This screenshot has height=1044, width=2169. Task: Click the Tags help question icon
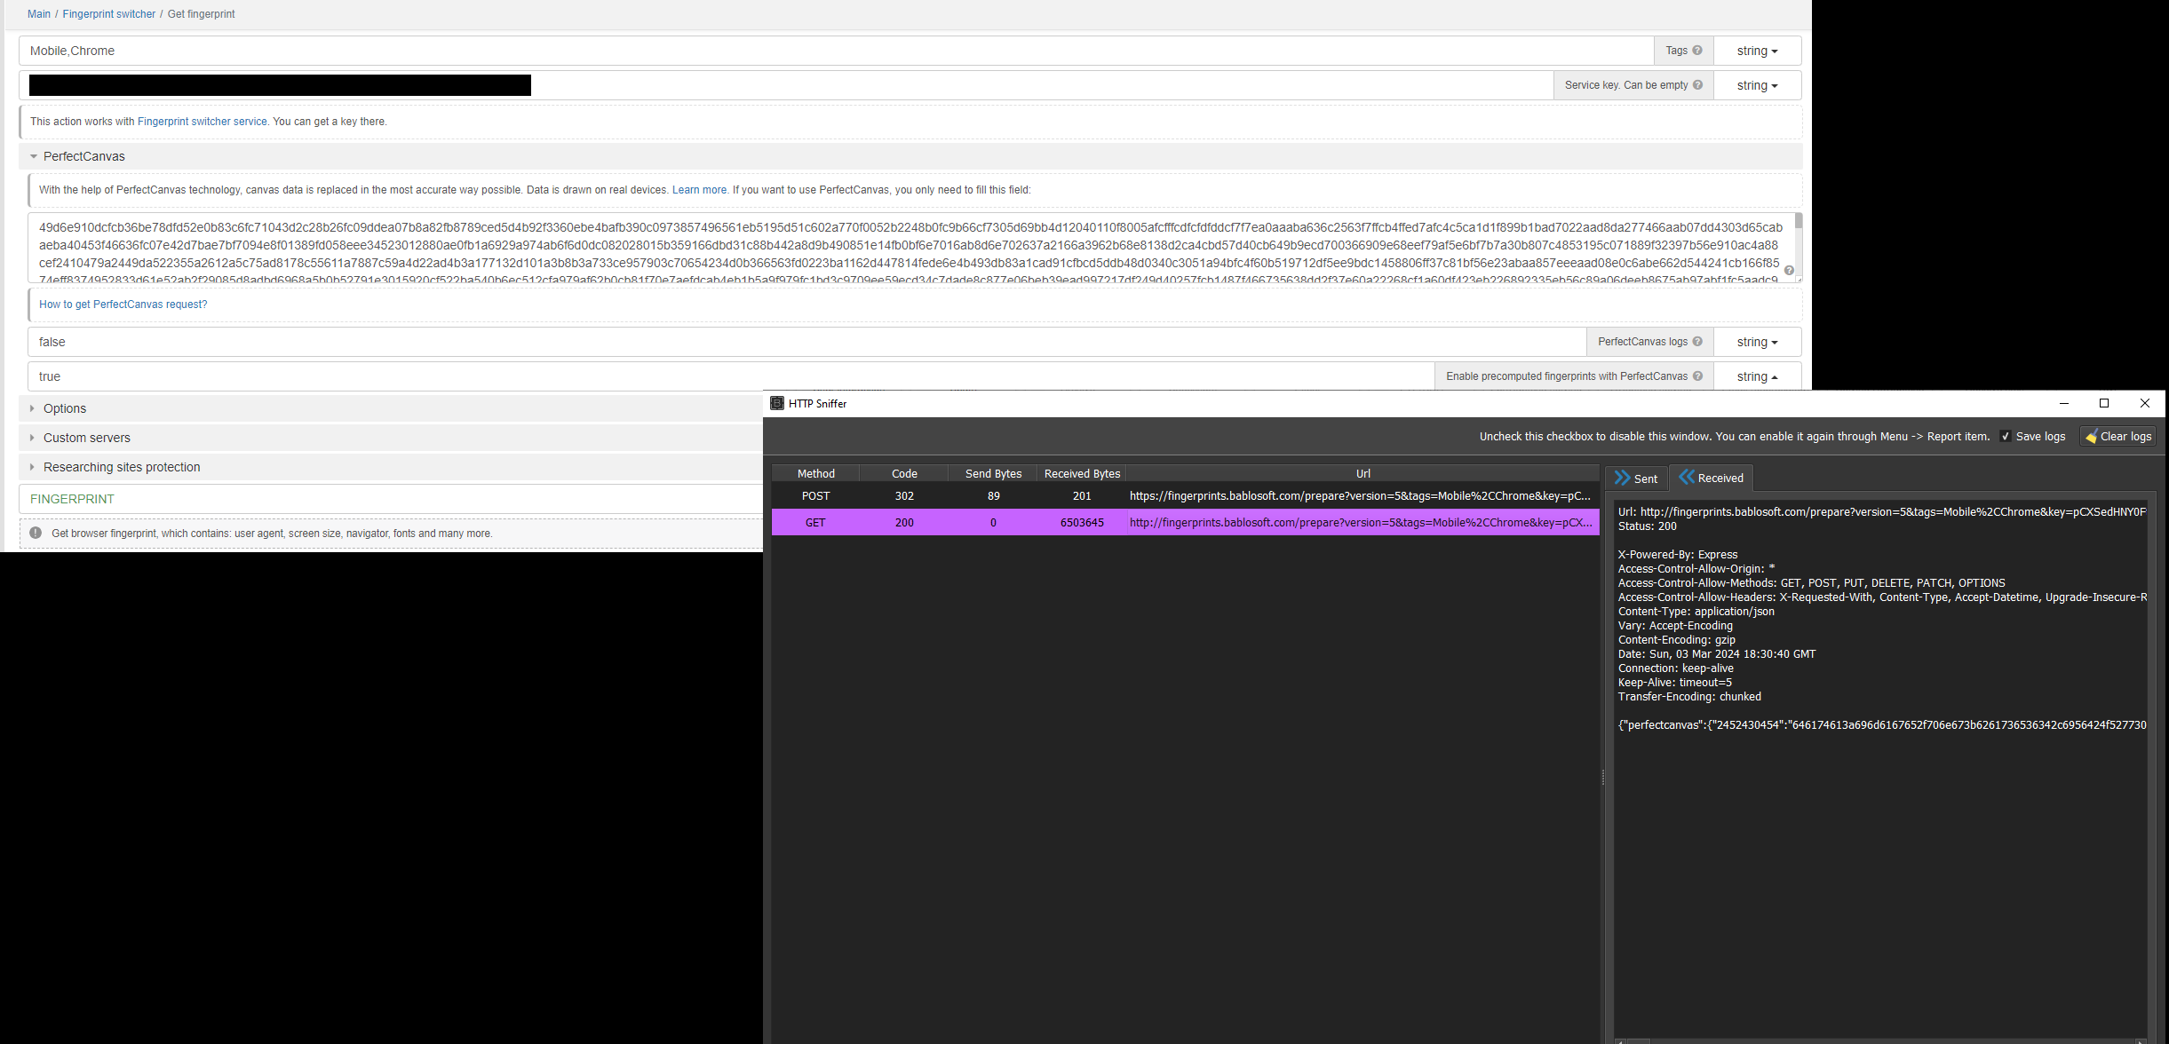pos(1697,51)
